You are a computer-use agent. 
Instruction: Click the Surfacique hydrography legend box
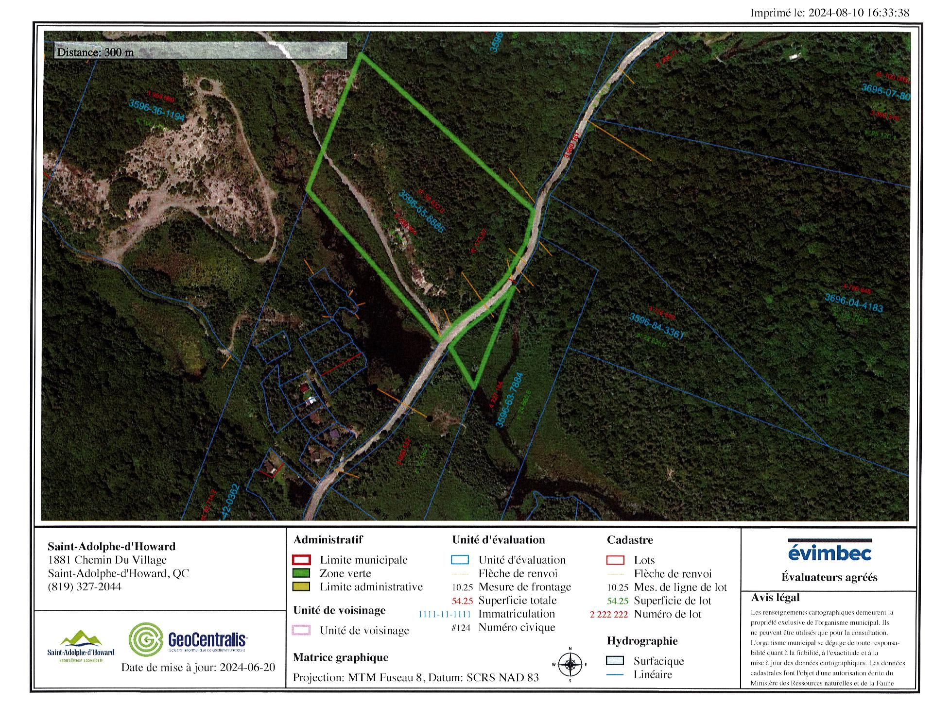(615, 661)
